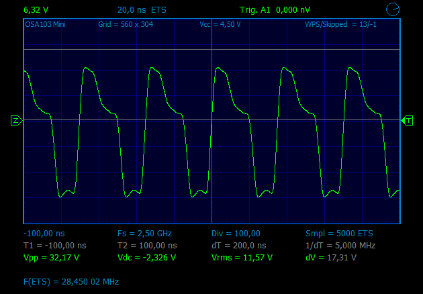The image size is (423, 294).
Task: Click the green Z zero-level marker
Action: [x=15, y=120]
